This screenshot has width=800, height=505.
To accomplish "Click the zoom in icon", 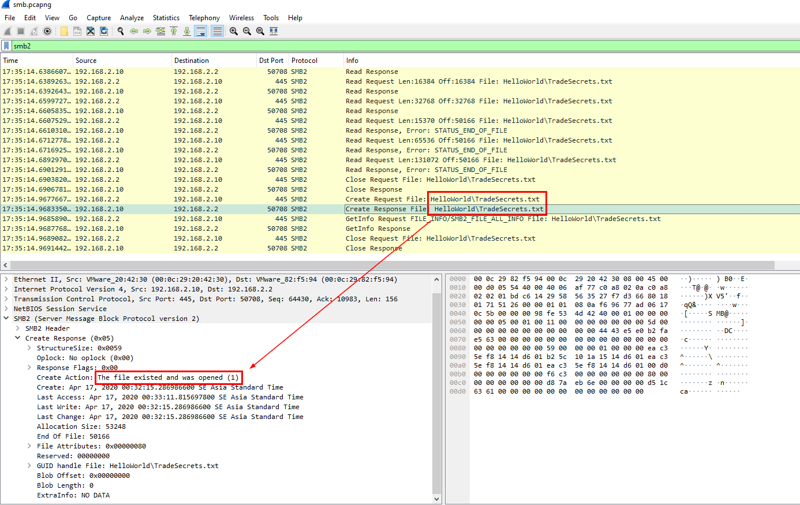I will pos(234,31).
